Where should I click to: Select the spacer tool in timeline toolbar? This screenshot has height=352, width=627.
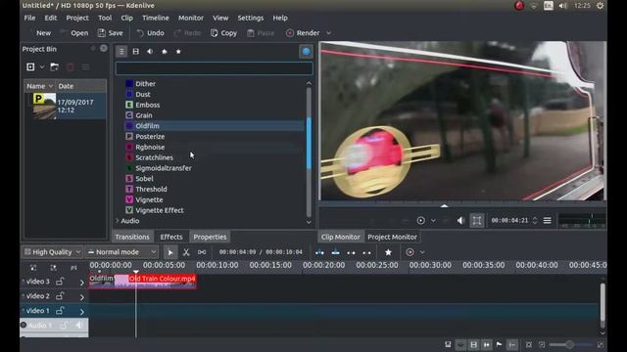click(x=202, y=252)
